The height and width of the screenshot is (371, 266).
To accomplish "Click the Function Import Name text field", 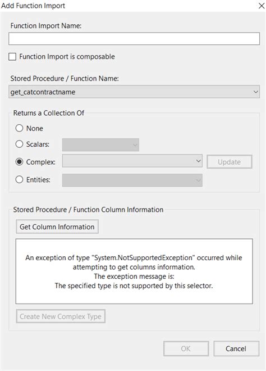I will (134, 39).
